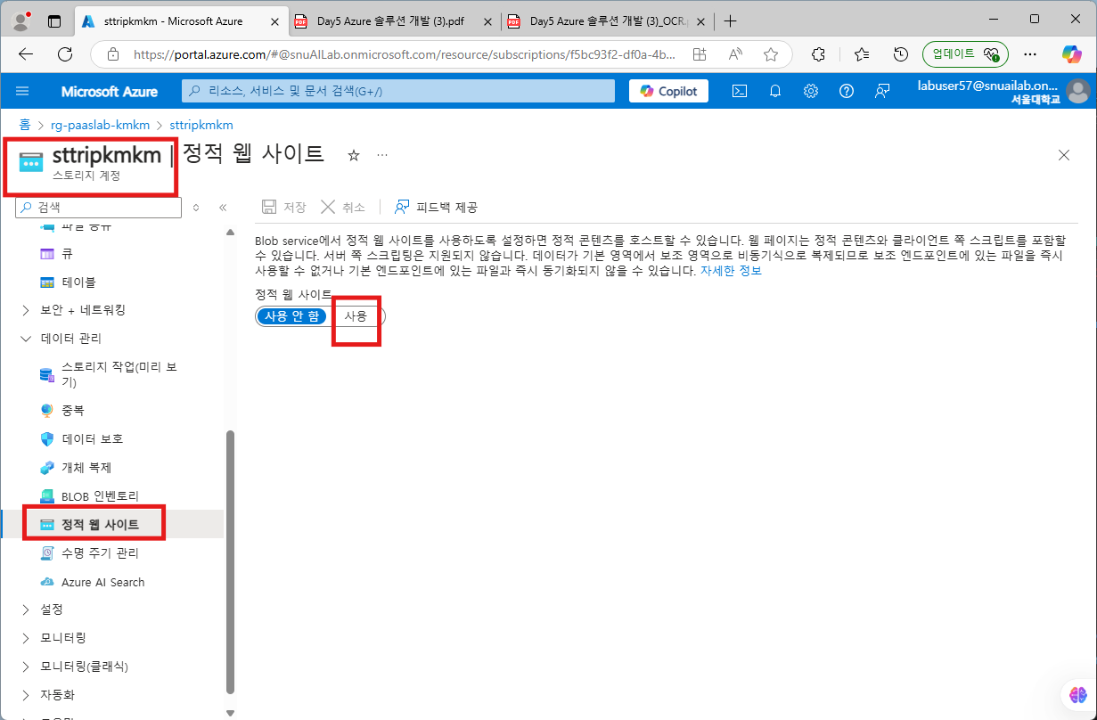Open portal settings gear
Viewport: 1097px width, 720px height.
[x=811, y=91]
